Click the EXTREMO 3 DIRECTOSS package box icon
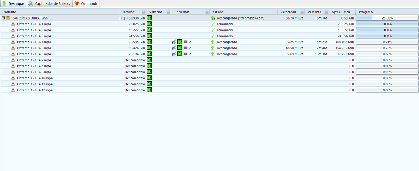The height and width of the screenshot is (171, 419). [8, 18]
